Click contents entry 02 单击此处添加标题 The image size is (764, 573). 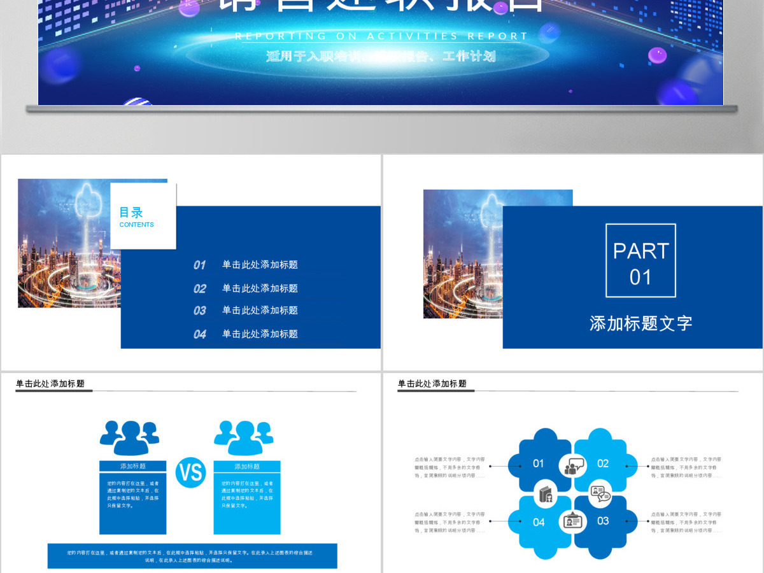(246, 288)
